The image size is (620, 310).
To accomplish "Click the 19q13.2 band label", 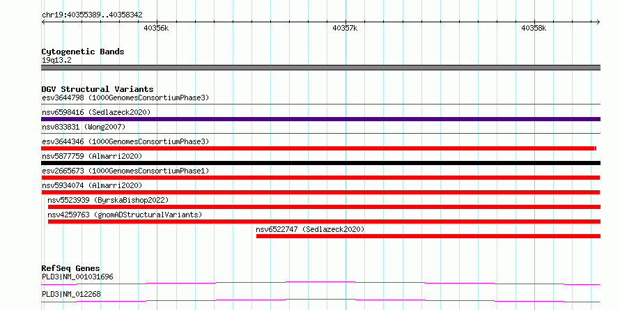I will pyautogui.click(x=56, y=61).
